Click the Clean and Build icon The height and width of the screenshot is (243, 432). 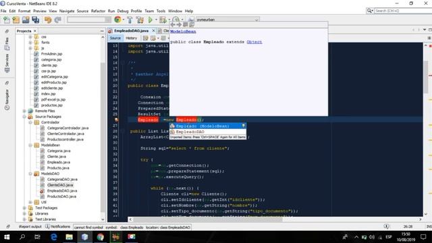point(140,20)
